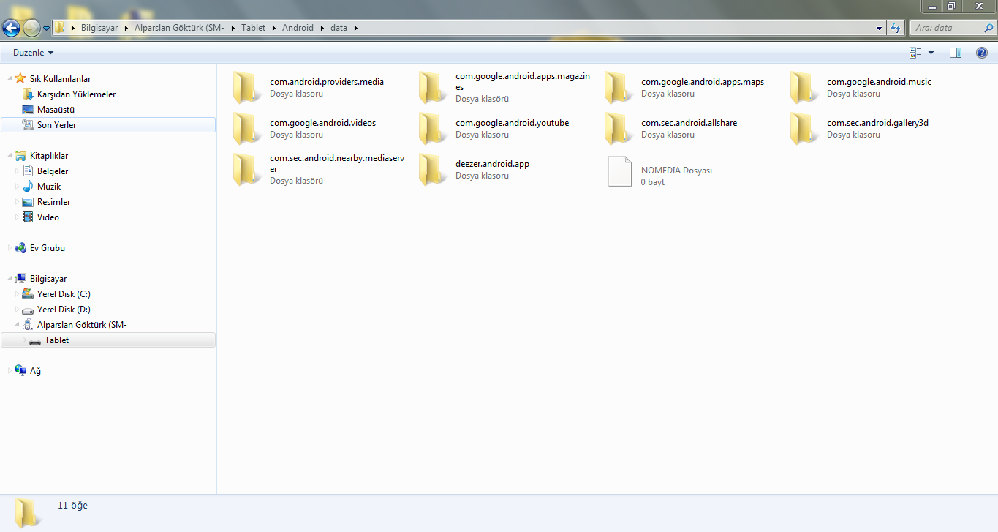Select the NOMEDIA file icon
This screenshot has width=998, height=532.
click(x=620, y=171)
